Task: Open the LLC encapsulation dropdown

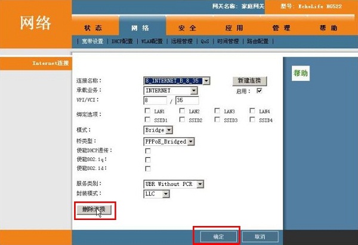Action: [x=166, y=194]
